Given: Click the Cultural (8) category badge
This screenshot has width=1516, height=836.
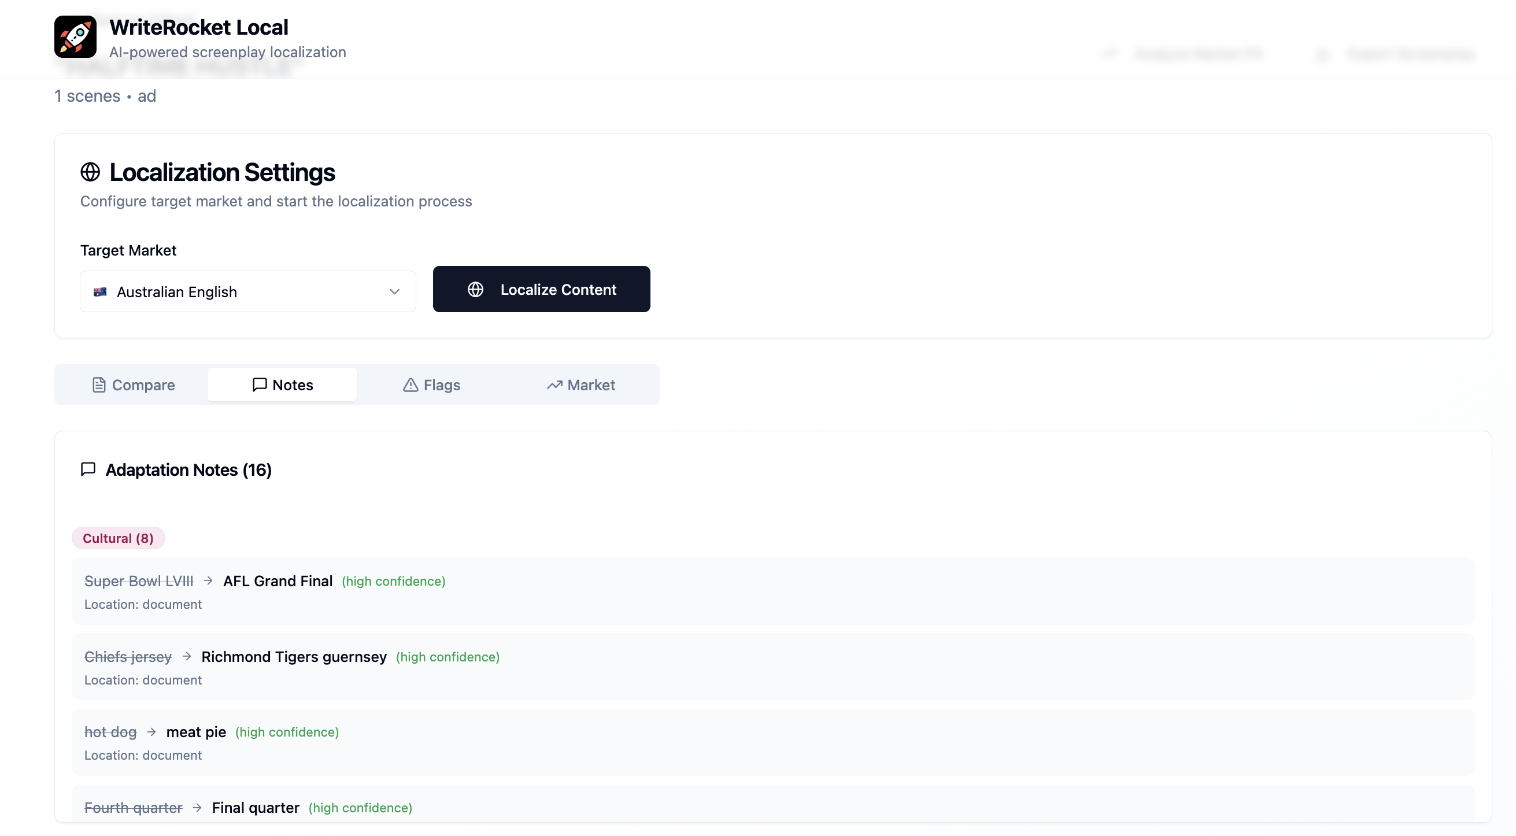Looking at the screenshot, I should [118, 538].
